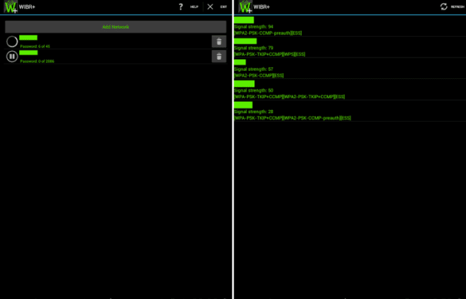Select the 'Password: 0 of 2086' text
The image size is (466, 299).
pos(37,61)
